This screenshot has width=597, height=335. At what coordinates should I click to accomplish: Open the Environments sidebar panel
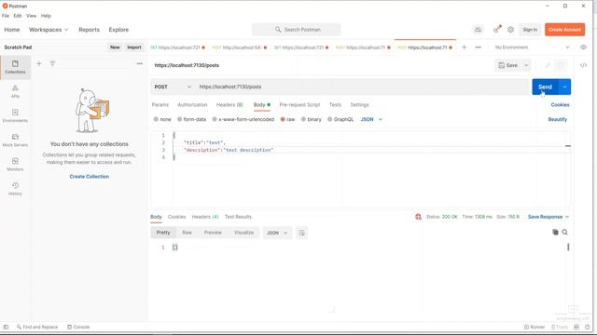point(15,115)
